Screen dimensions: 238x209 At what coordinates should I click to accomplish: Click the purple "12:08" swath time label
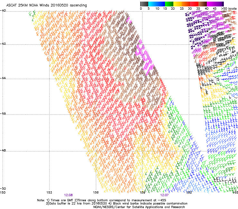[68, 195]
